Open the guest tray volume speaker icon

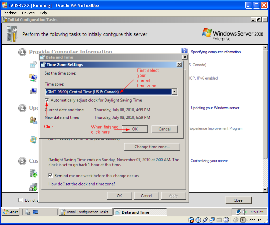[244, 212]
